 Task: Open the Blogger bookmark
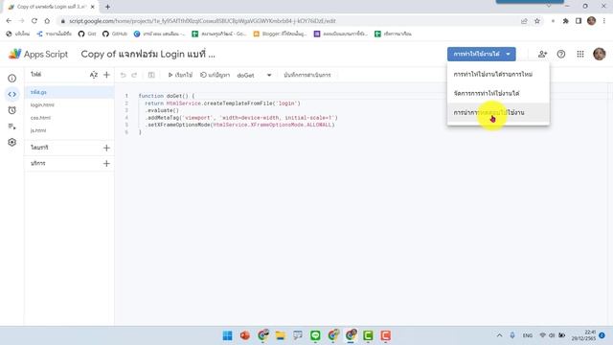[x=280, y=34]
